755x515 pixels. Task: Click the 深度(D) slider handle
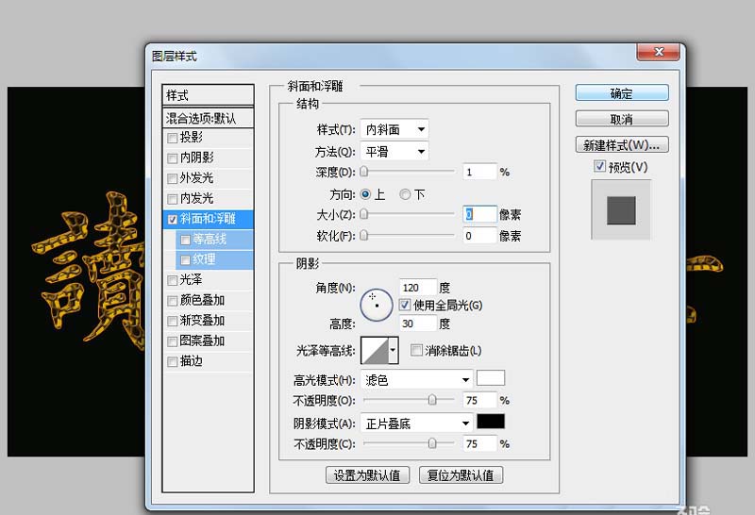click(364, 172)
